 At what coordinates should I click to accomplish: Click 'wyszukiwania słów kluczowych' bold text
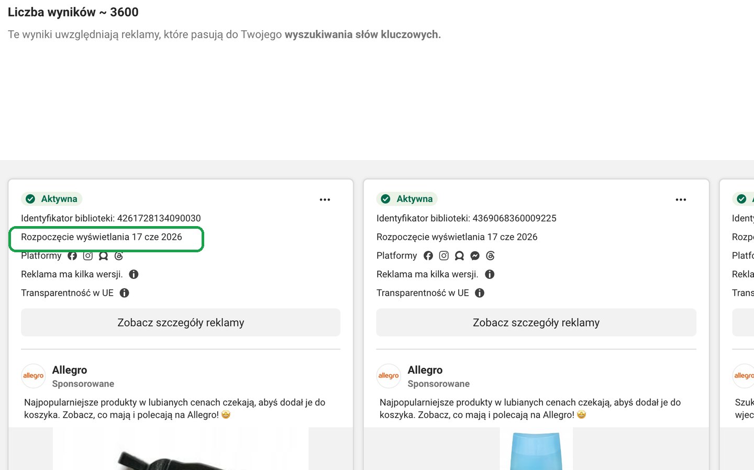(362, 35)
